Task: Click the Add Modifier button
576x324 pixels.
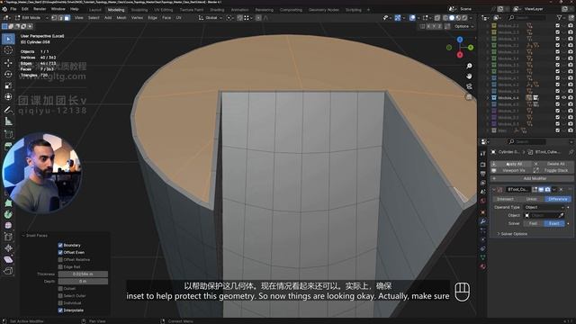Action: point(532,178)
